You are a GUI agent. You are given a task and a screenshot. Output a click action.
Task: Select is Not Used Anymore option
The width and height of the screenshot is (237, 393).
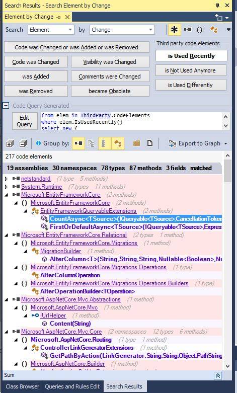[x=190, y=70]
